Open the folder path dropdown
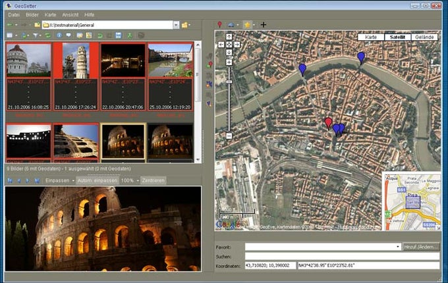This screenshot has width=448, height=283. [x=176, y=24]
